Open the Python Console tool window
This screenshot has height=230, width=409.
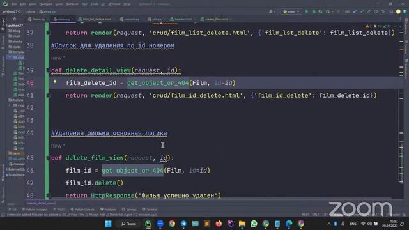pyautogui.click(x=82, y=210)
